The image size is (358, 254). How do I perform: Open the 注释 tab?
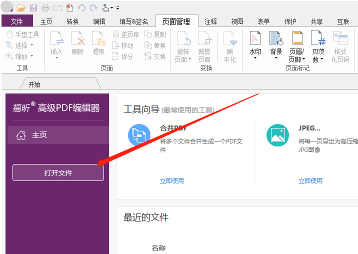pos(210,21)
